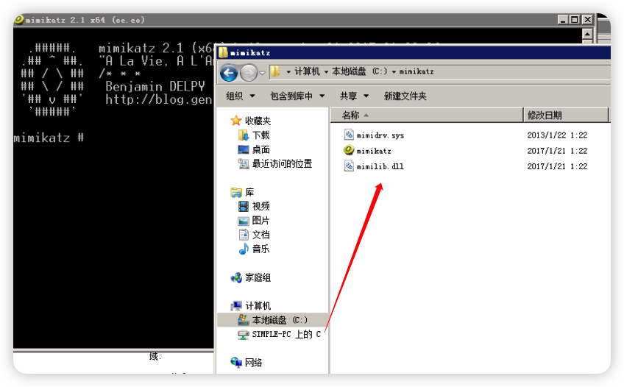The image size is (624, 387).
Task: Click the 家庭组 homegroup icon
Action: pyautogui.click(x=236, y=277)
